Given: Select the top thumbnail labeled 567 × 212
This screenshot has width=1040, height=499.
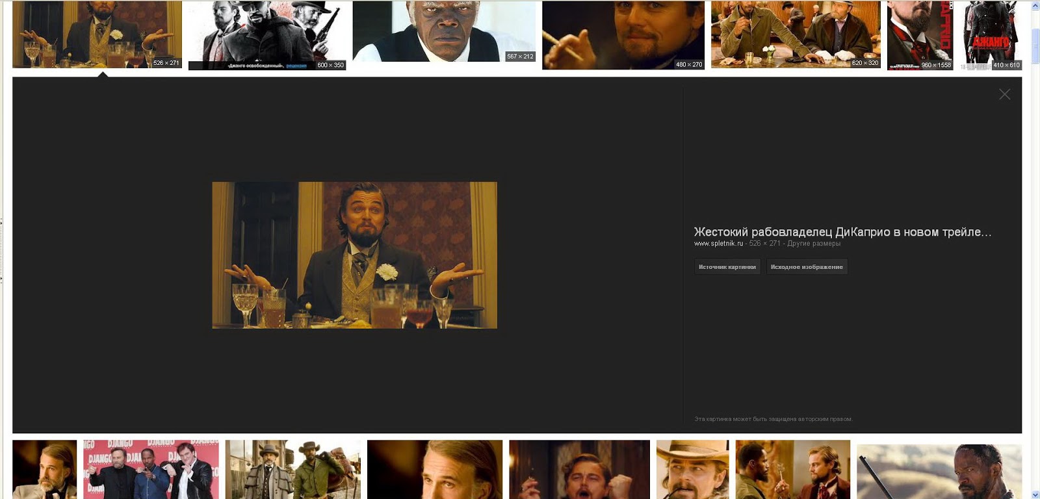Looking at the screenshot, I should tap(444, 31).
